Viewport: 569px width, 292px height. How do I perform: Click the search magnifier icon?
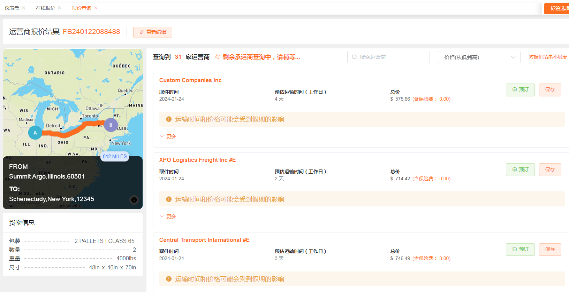(354, 57)
